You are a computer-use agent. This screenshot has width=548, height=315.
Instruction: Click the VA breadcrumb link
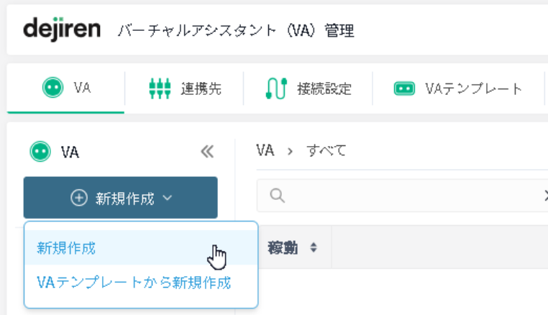265,151
